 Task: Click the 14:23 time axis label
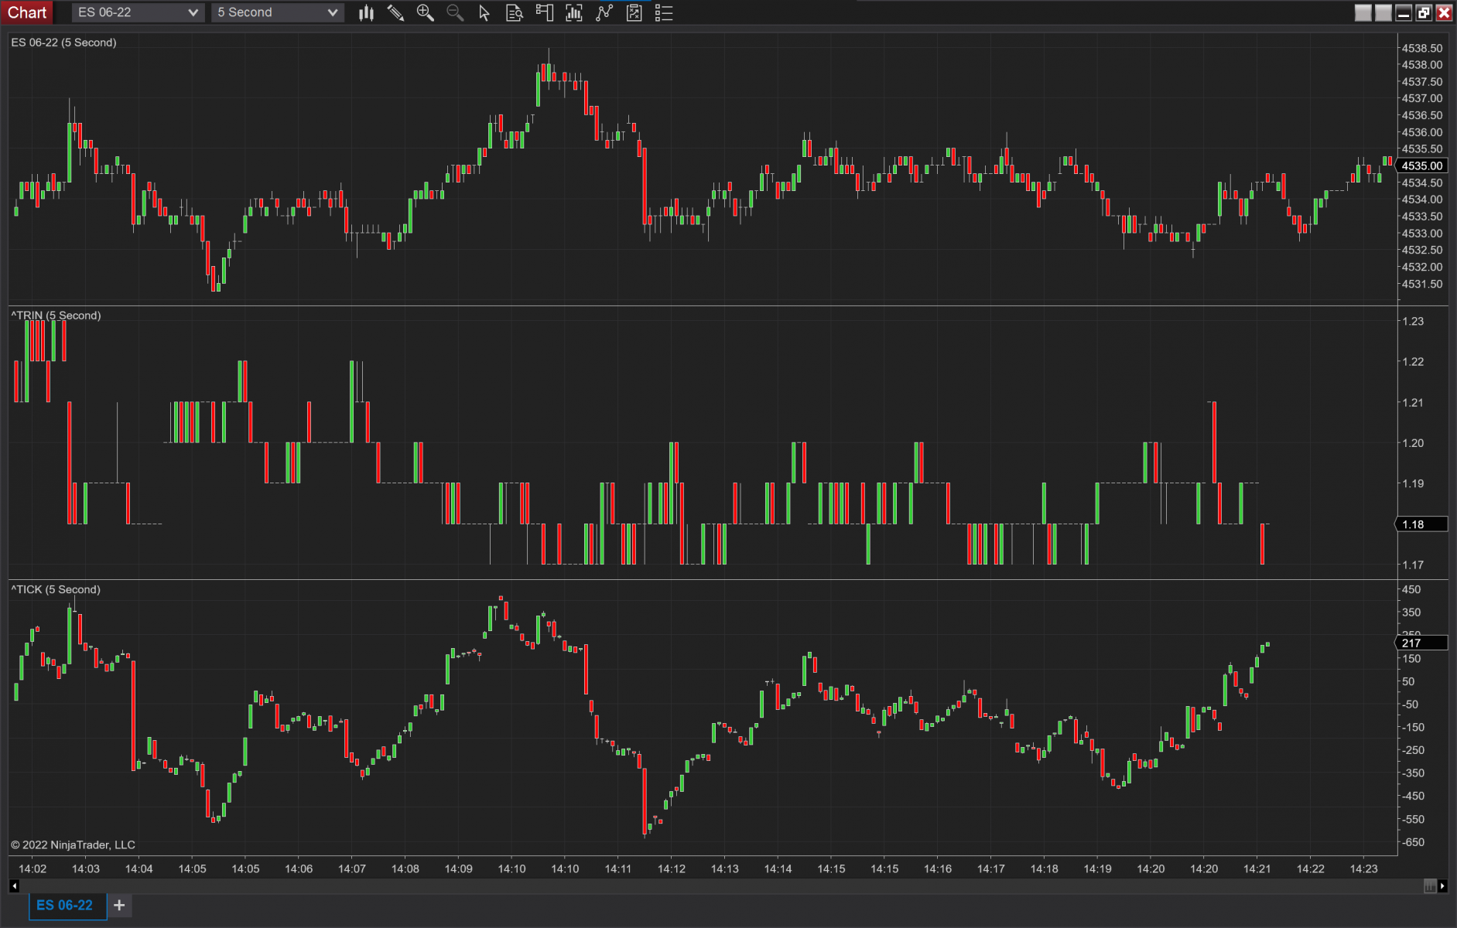click(1364, 868)
